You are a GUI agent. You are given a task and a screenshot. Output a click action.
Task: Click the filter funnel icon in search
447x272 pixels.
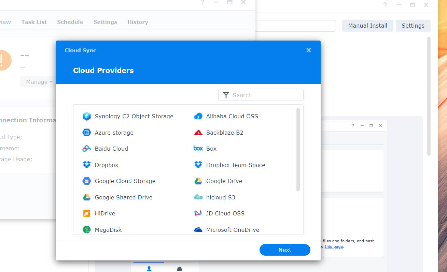tap(226, 95)
